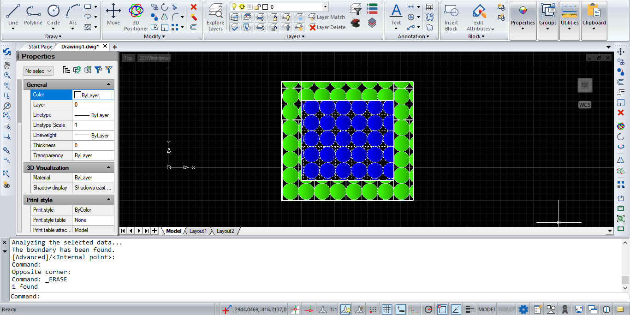Select the Model tab

pos(174,231)
